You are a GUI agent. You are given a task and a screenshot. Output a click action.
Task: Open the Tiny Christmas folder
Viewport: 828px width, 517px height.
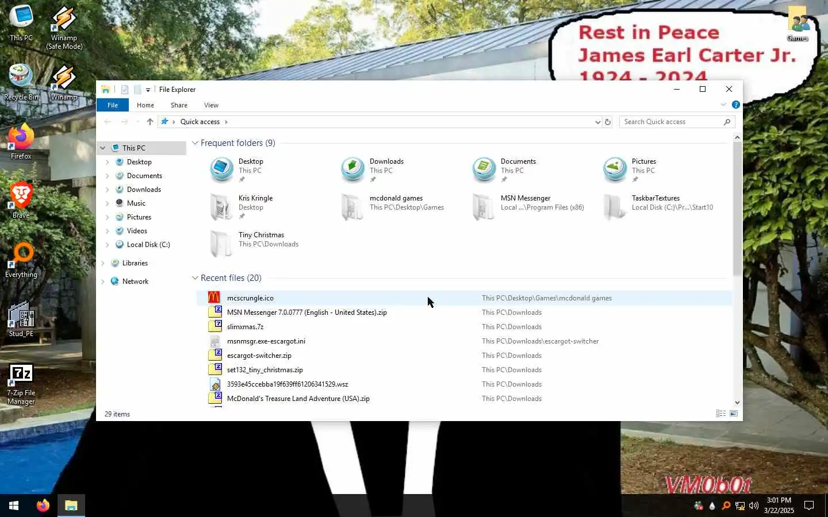point(254,244)
